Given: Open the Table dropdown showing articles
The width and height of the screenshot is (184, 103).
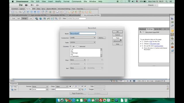Looking at the screenshot, I should coord(83,42).
